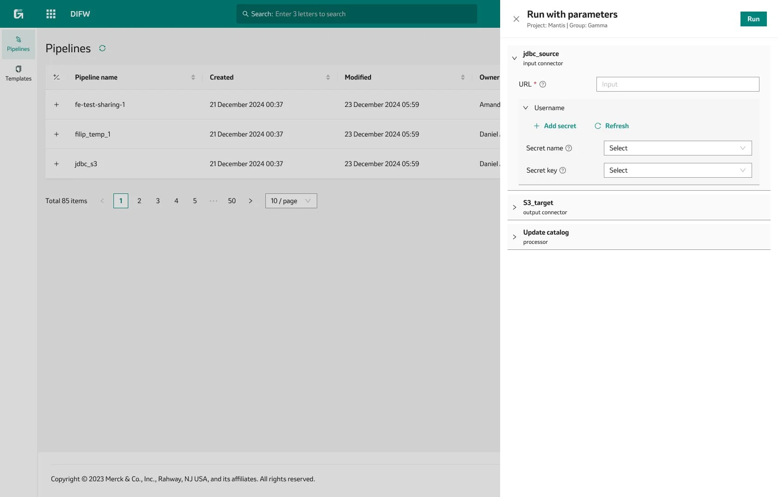
Task: Click the search magnifier icon
Action: pos(245,14)
